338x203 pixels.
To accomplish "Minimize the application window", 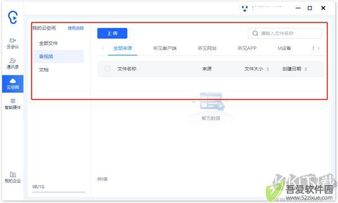I will pyautogui.click(x=298, y=8).
